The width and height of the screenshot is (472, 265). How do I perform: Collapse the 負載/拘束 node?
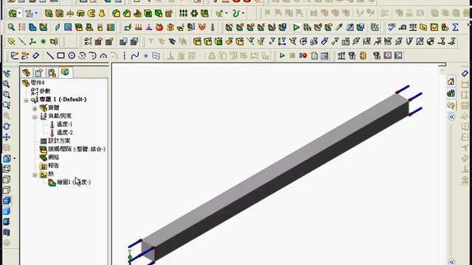(35, 116)
